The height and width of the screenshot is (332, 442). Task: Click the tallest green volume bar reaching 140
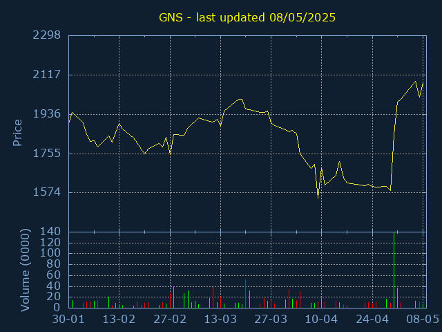[x=394, y=270]
